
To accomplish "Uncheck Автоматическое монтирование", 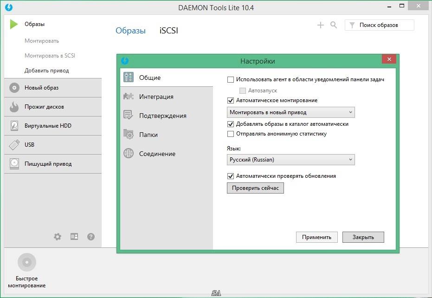I will point(231,101).
